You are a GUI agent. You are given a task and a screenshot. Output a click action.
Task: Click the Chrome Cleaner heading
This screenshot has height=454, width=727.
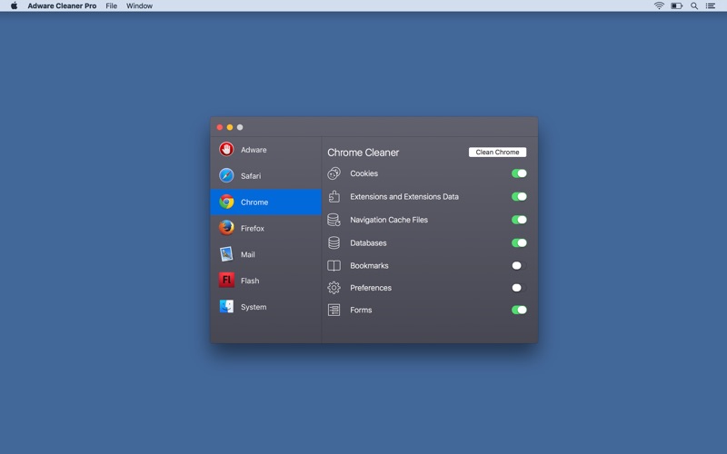(x=363, y=153)
